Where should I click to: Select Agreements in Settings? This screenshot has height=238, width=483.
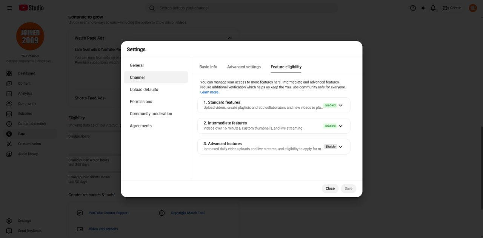click(x=156, y=126)
